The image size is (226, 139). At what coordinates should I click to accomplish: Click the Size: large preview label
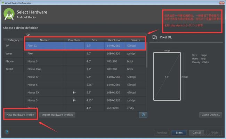tap(199, 55)
